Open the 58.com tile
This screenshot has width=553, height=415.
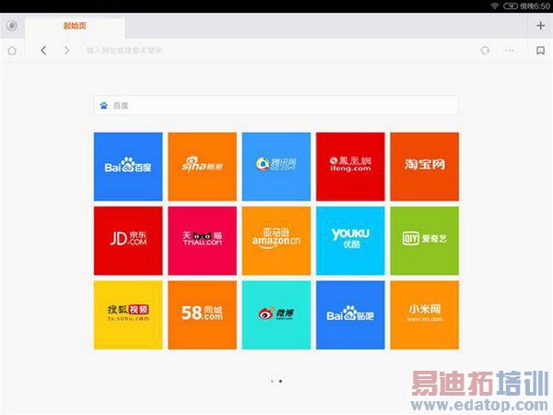(x=202, y=315)
